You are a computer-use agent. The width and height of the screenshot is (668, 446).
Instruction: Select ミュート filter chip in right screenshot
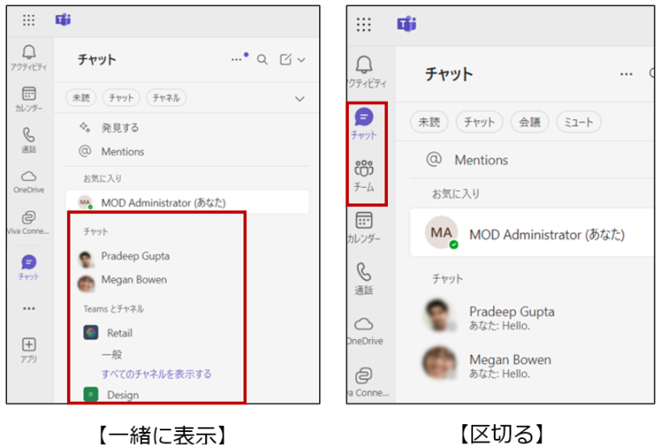578,123
